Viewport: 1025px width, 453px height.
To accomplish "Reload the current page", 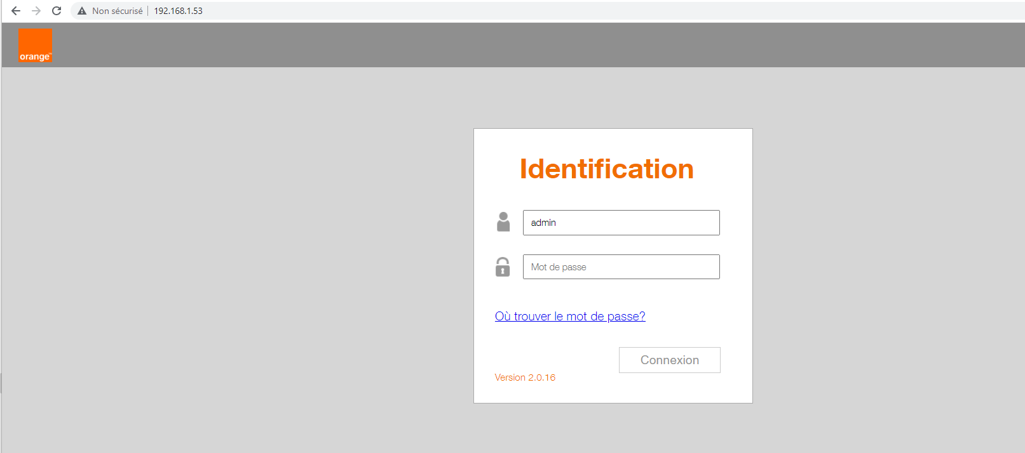I will [x=57, y=11].
